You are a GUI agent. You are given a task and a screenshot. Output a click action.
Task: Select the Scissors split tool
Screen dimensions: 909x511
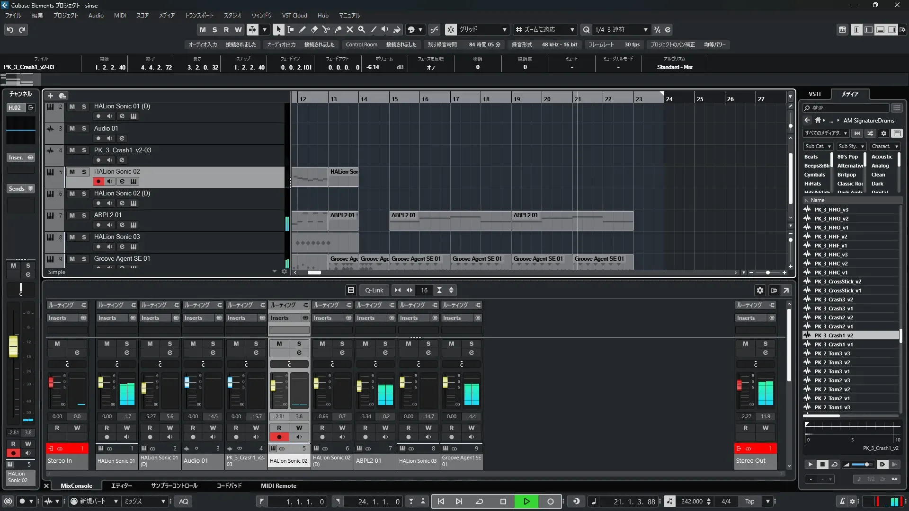click(326, 29)
